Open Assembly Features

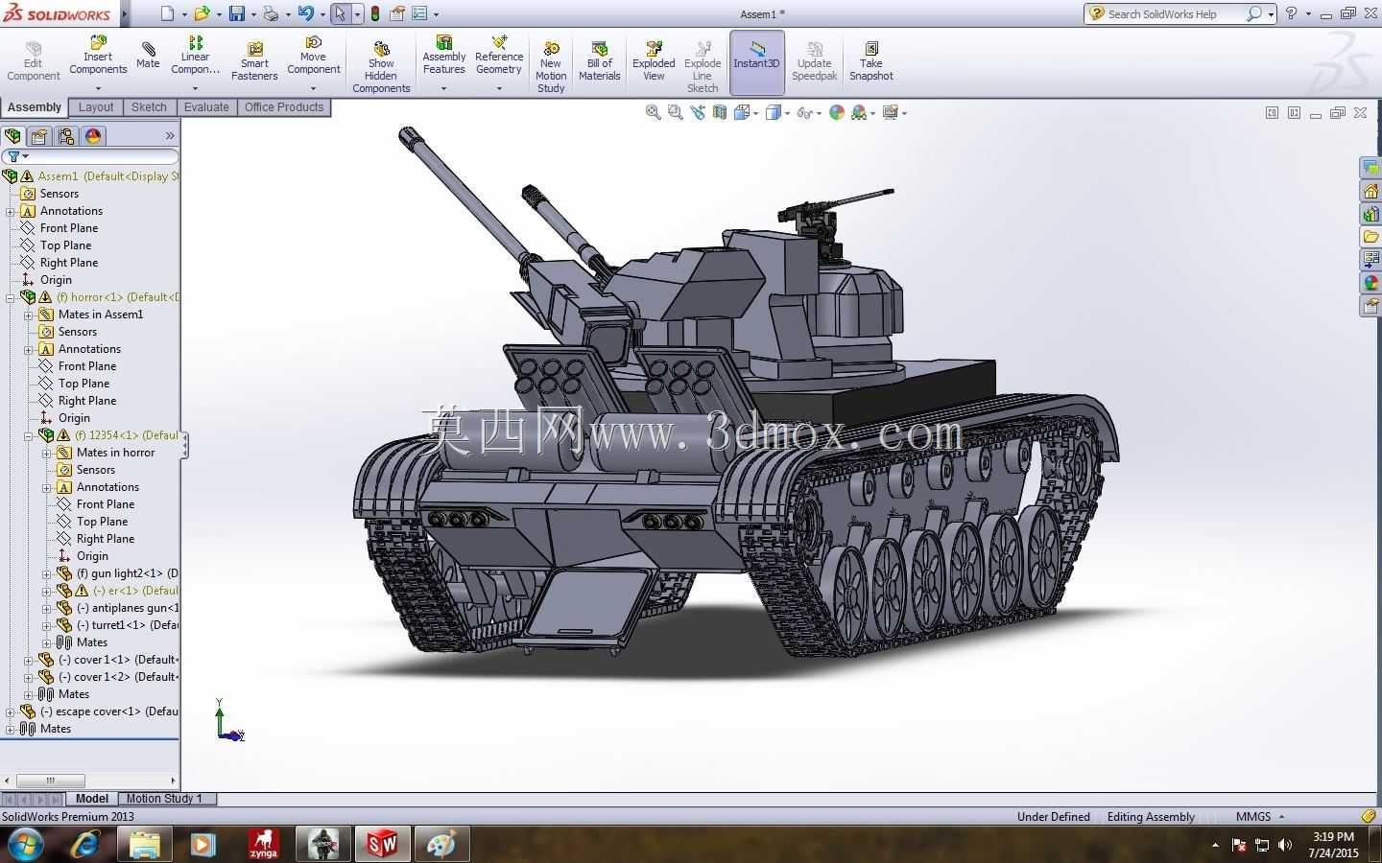(444, 56)
